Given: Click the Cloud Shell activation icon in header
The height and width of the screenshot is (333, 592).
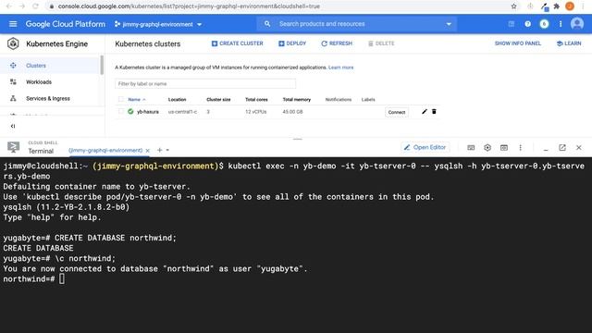Looking at the screenshot, I should [x=512, y=24].
